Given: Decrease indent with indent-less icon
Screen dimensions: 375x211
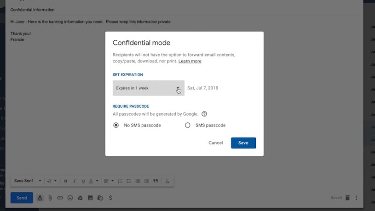Looking at the screenshot, I should coord(138,181).
